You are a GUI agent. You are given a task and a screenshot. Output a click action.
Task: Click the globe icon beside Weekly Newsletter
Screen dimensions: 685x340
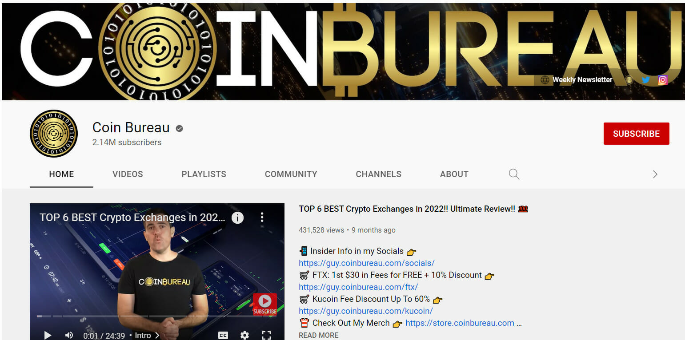(545, 80)
